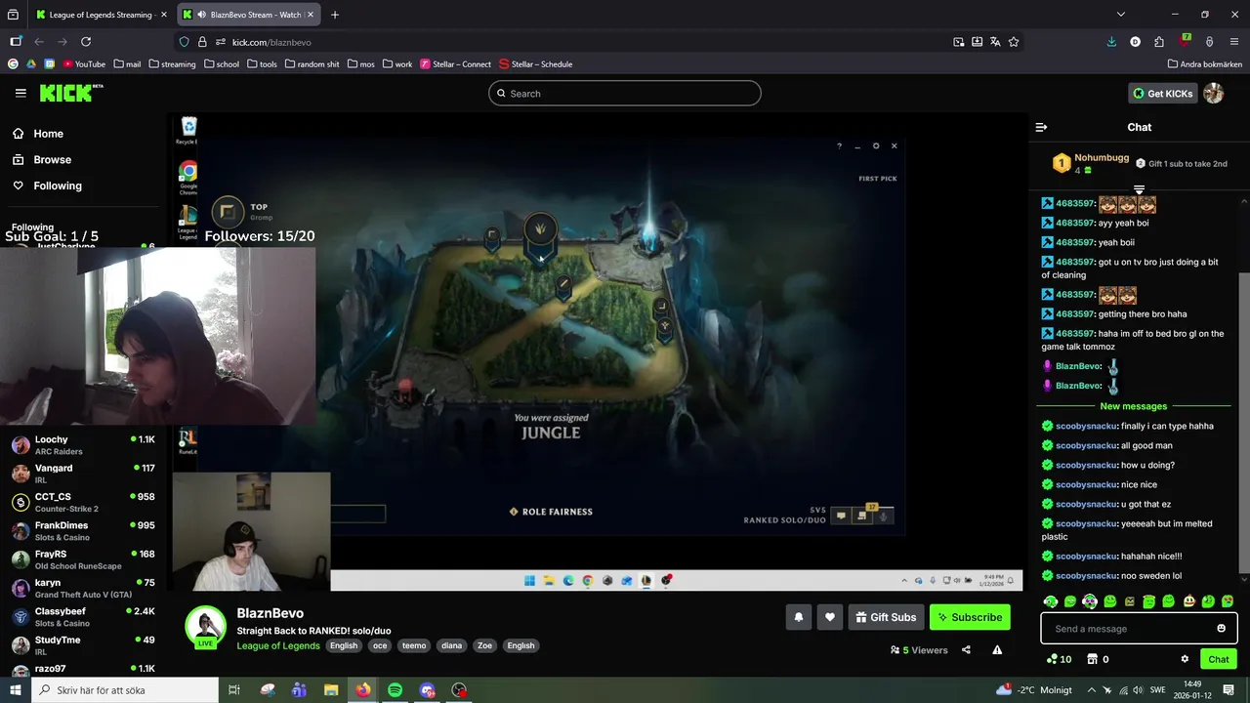Click BlaznBevo streamer avatar with LIVE badge

206,627
